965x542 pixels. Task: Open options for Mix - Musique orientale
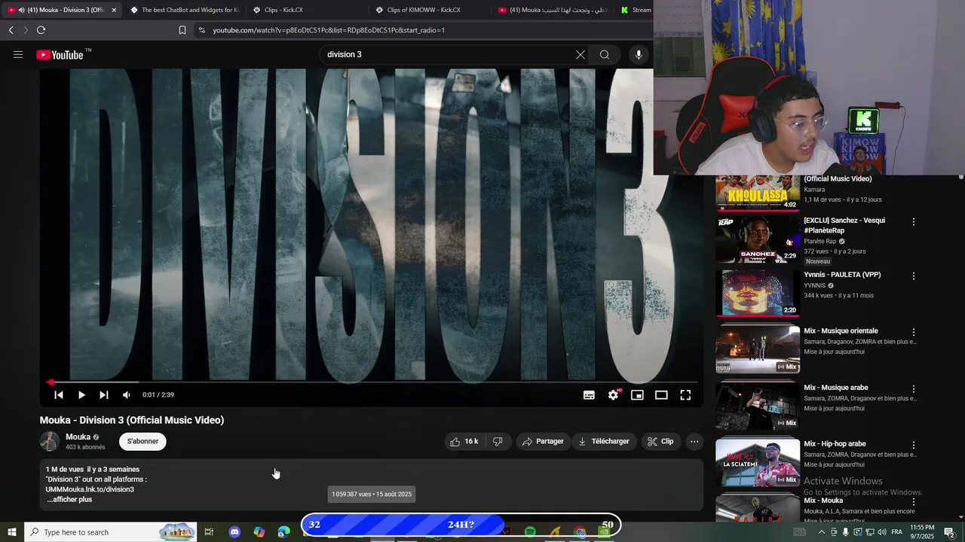pos(914,333)
